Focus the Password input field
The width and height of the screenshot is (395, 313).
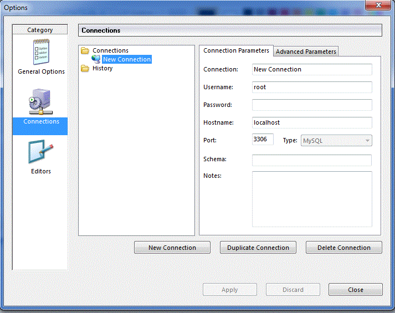point(312,105)
